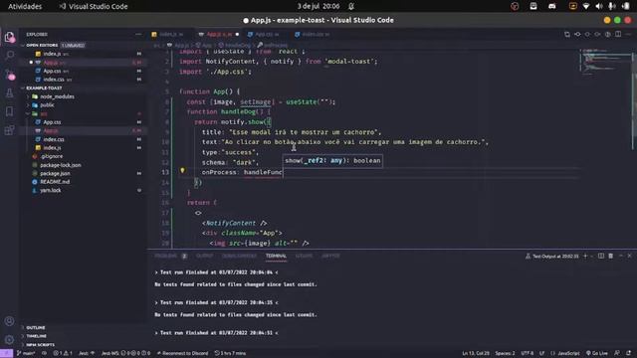637x358 pixels.
Task: Open Atividades overview
Action: (x=25, y=6)
